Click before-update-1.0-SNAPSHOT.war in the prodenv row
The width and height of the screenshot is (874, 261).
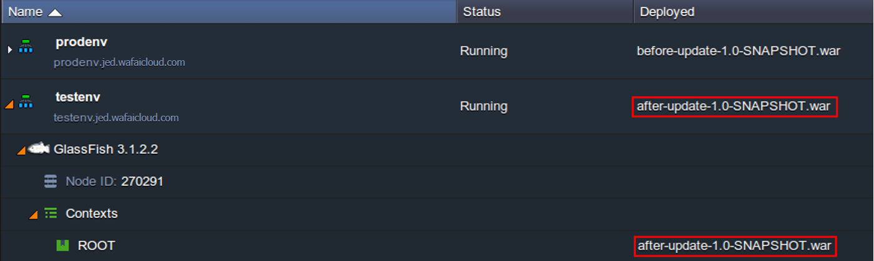(739, 50)
